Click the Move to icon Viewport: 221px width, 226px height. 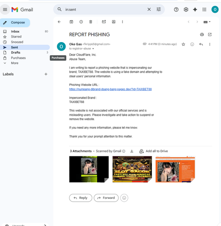[x=113, y=22]
